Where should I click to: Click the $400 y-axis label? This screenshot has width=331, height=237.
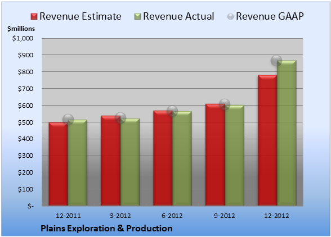[25, 139]
